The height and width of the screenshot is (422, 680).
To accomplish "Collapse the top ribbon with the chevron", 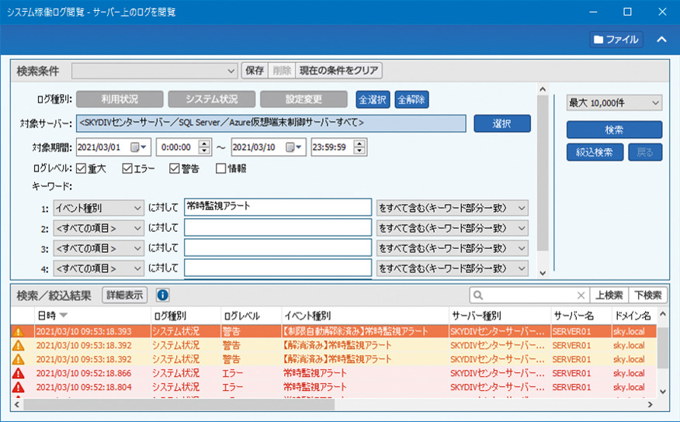I will (x=661, y=40).
